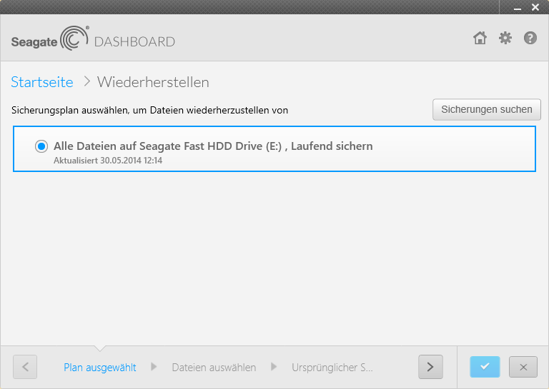Viewport: 549px width, 389px height.
Task: Click the Wiederherstellen breadcrumb label
Action: click(x=153, y=82)
